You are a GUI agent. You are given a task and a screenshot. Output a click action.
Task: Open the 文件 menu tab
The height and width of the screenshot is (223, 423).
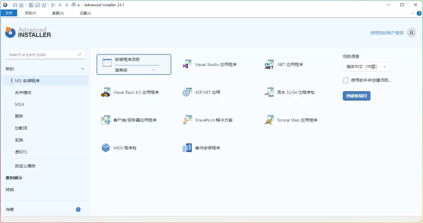[9, 13]
